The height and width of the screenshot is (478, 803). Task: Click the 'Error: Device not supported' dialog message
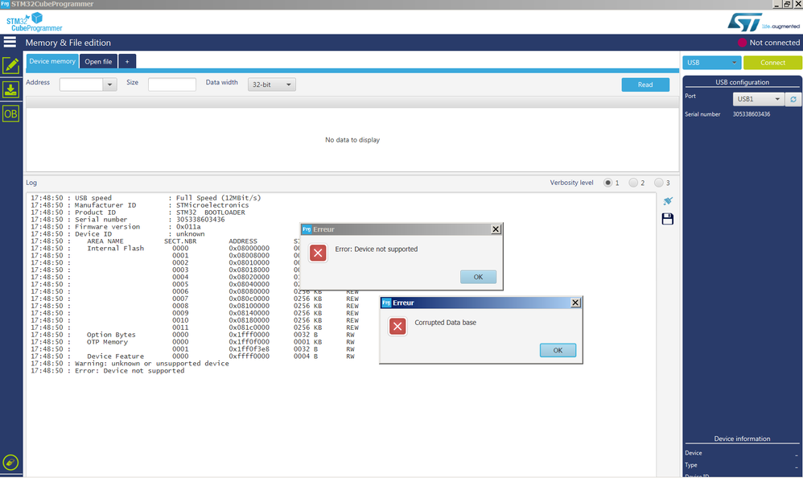click(377, 249)
